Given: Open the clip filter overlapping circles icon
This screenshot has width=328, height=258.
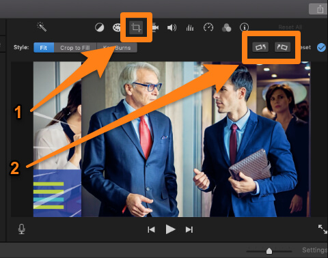Looking at the screenshot, I should 226,28.
